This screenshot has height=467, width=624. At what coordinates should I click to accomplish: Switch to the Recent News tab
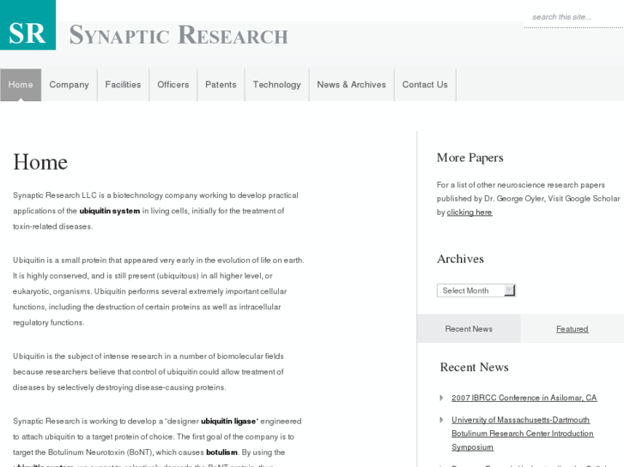(x=469, y=329)
